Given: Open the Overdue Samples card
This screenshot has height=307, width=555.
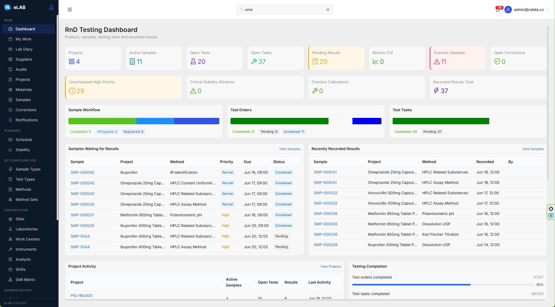Looking at the screenshot, I should coord(458,58).
